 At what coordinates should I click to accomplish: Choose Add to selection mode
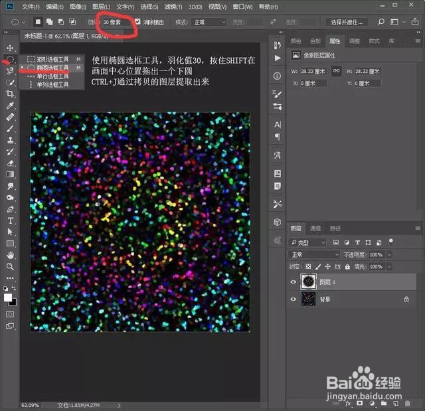point(50,22)
